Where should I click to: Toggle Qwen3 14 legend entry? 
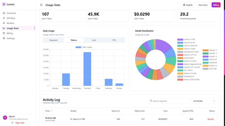tap(210, 66)
